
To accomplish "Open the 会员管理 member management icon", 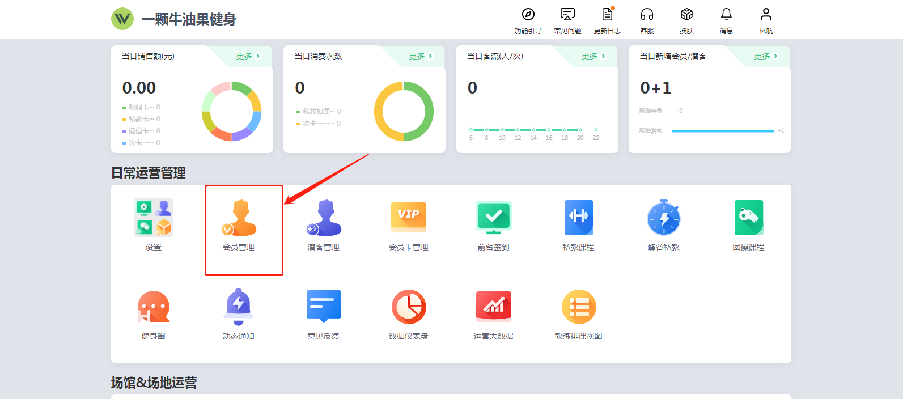I will [x=239, y=218].
